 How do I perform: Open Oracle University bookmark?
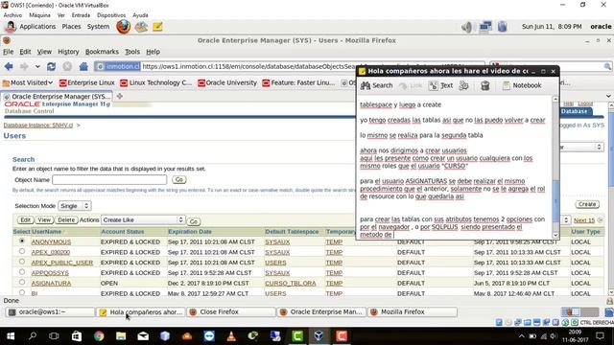(x=227, y=83)
